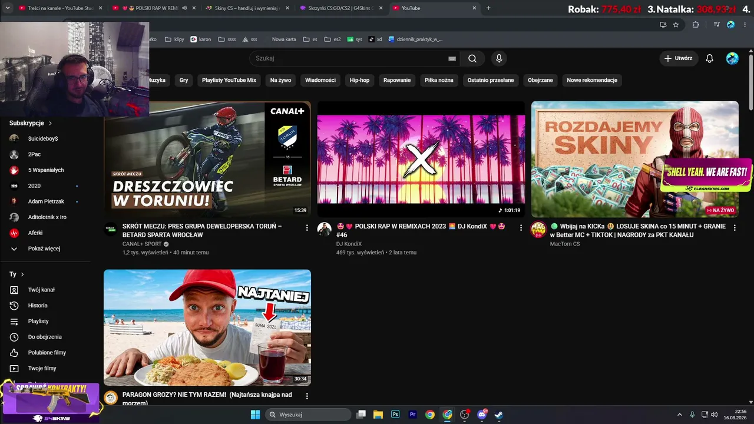
Task: Select the Na żywo filter chip
Action: pyautogui.click(x=280, y=80)
